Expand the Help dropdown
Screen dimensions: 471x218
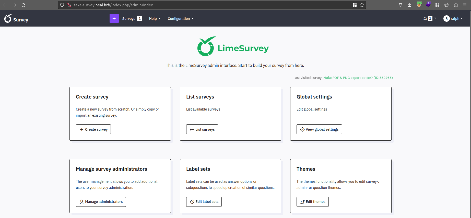[x=155, y=19]
